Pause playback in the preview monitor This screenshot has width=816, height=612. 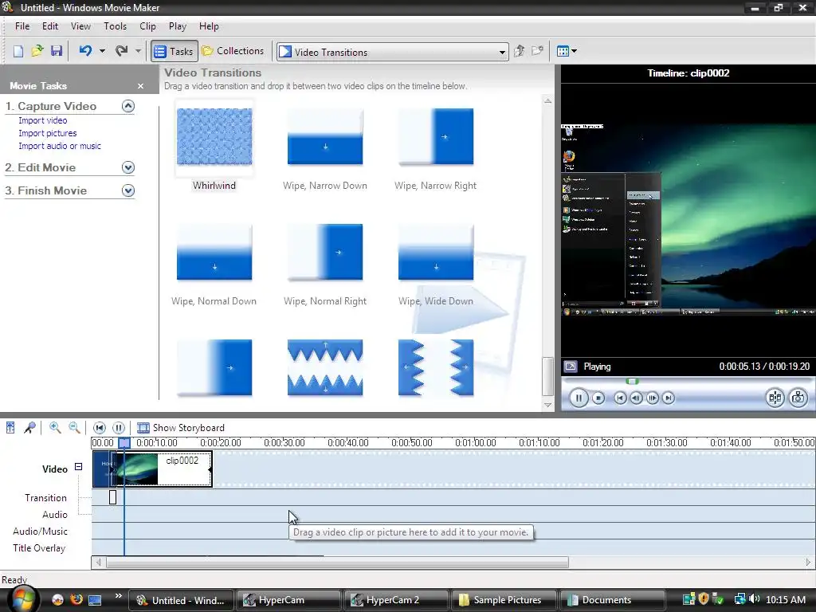579,398
